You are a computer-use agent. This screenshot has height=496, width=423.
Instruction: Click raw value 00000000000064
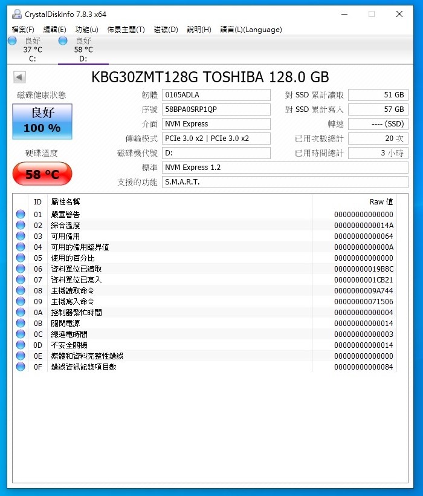364,237
